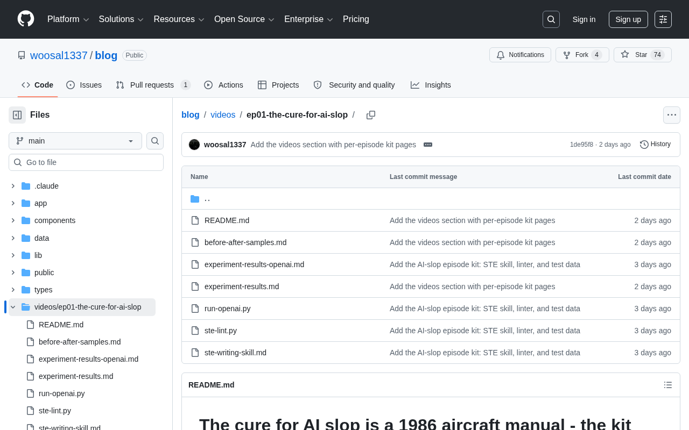This screenshot has height=430, width=689.
Task: Open blog repository name link
Action: [106, 55]
